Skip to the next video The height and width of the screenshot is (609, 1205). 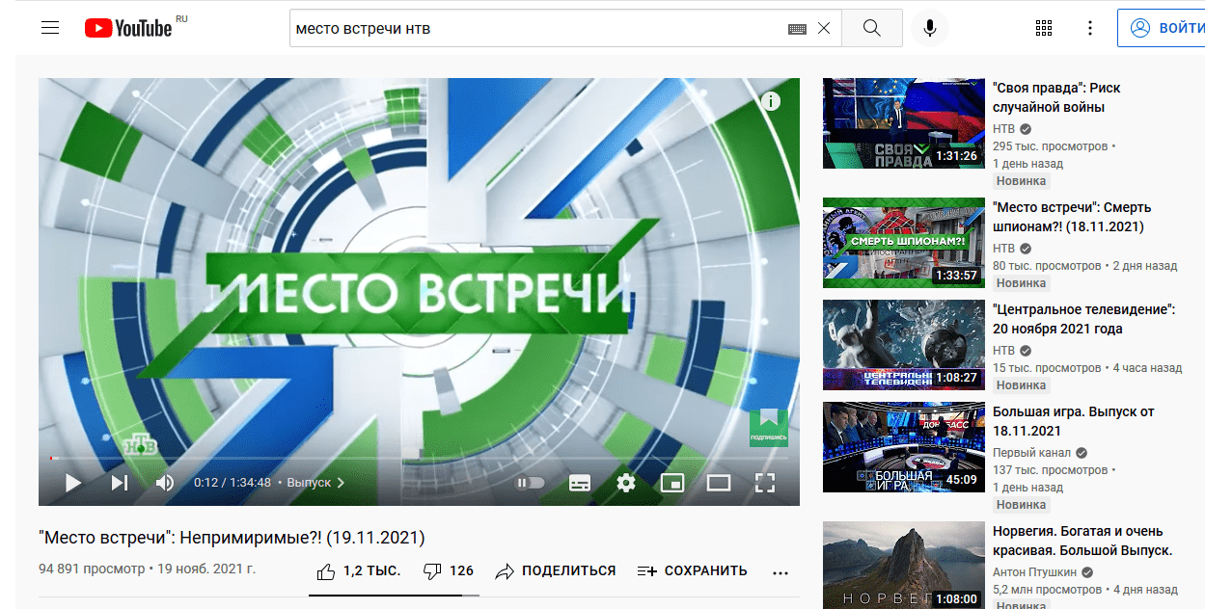(x=119, y=483)
